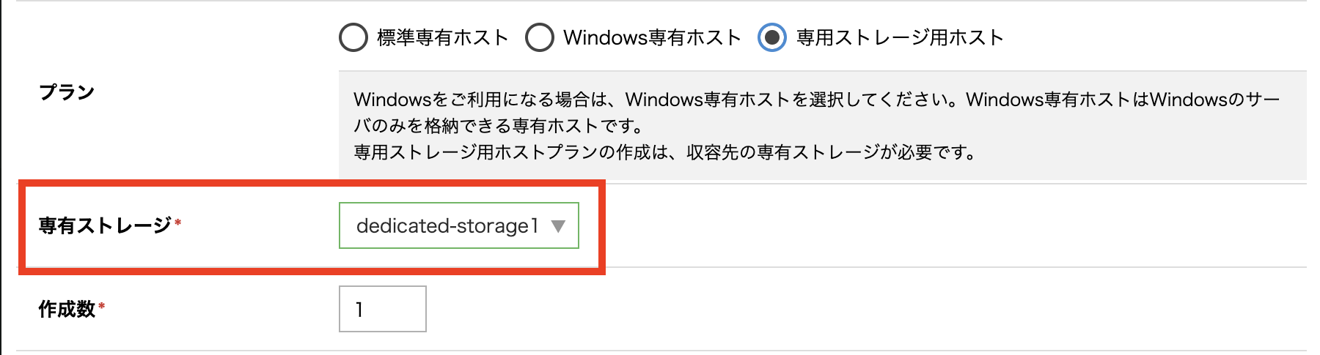Click the gray dropdown arrow triangle
The height and width of the screenshot is (355, 1320).
point(558,226)
